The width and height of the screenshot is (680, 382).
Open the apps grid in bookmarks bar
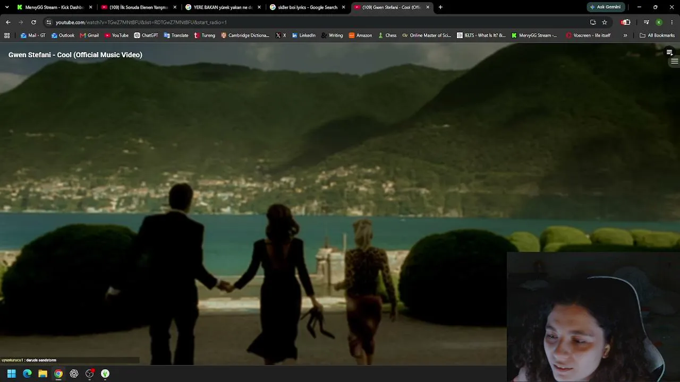(7, 36)
